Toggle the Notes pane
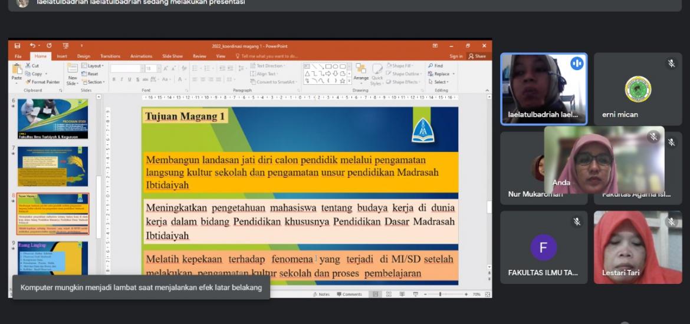 click(321, 294)
